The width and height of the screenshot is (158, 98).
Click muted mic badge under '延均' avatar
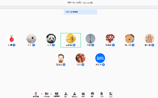[x=103, y=65]
